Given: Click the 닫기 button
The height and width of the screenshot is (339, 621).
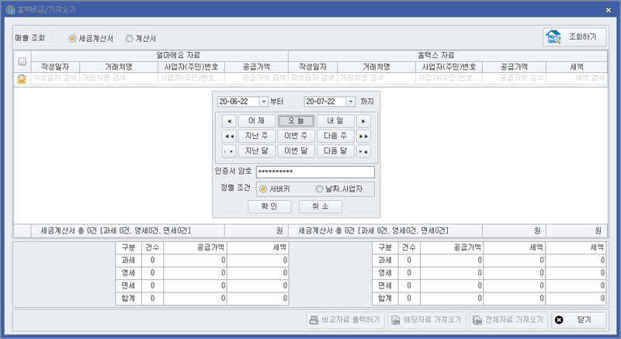Looking at the screenshot, I should (578, 320).
